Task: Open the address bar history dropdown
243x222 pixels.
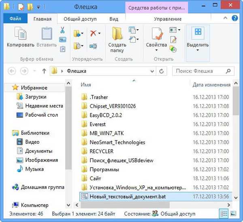Action: click(x=152, y=71)
